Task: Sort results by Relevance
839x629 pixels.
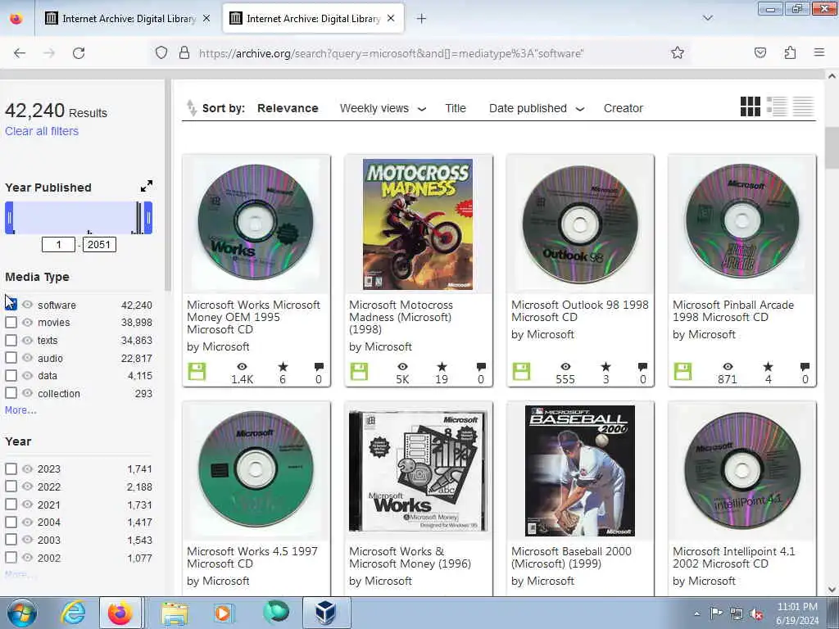Action: (288, 108)
